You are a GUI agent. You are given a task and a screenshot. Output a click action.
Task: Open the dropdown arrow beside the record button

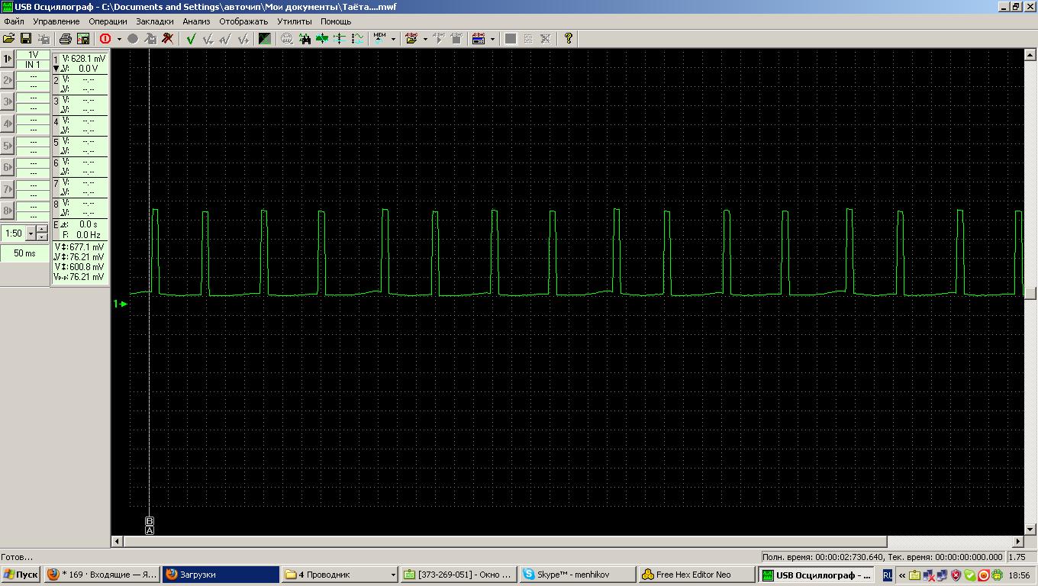click(x=119, y=39)
